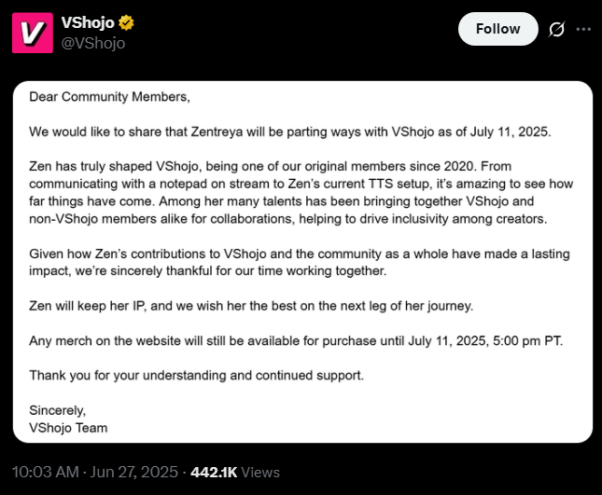Click the 'Sincerely,' closing line
This screenshot has height=495, width=602.
coord(57,410)
